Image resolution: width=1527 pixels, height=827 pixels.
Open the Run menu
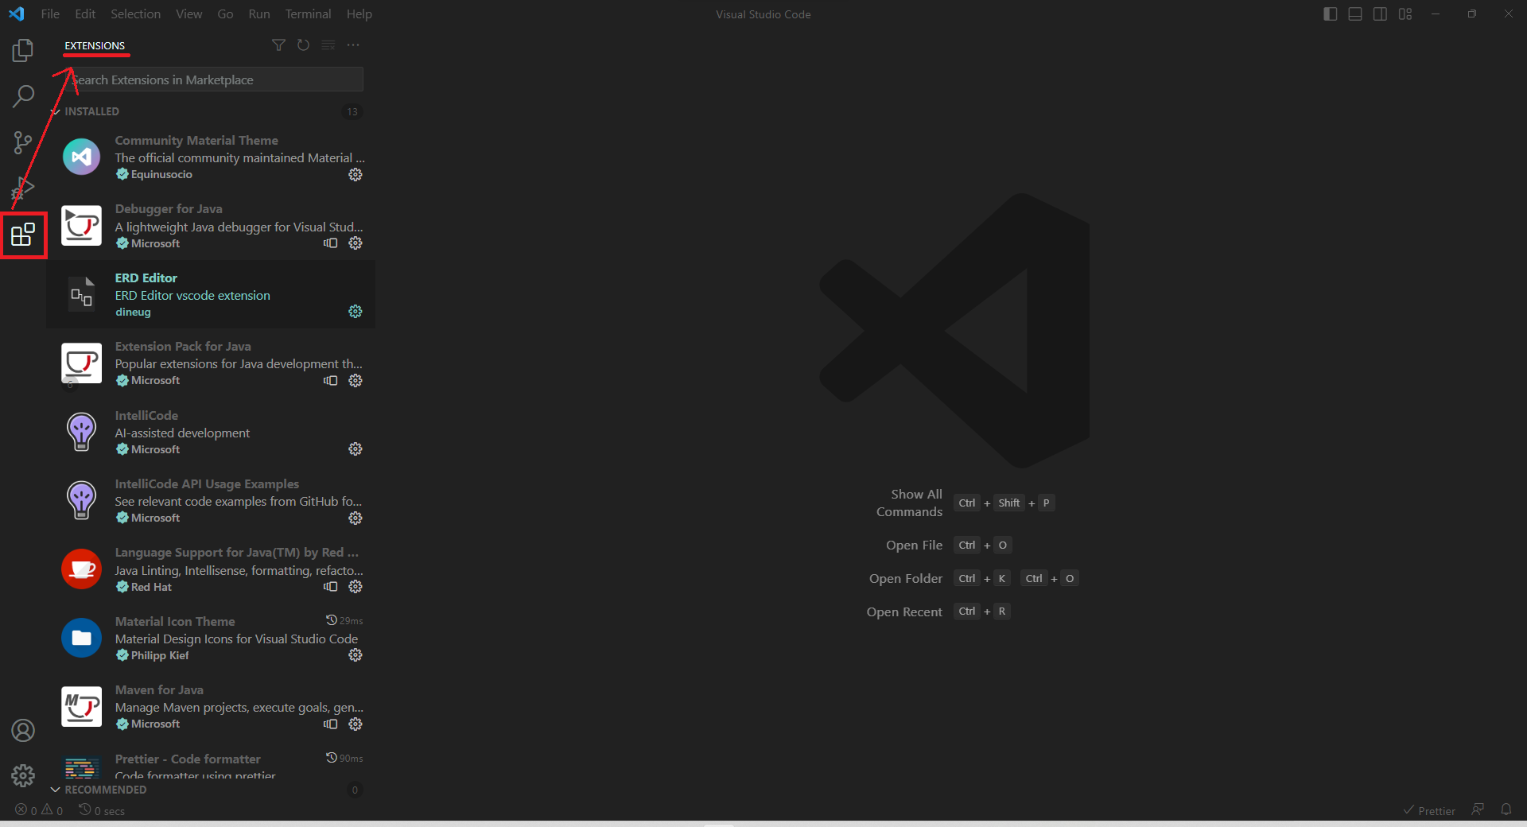click(x=259, y=14)
